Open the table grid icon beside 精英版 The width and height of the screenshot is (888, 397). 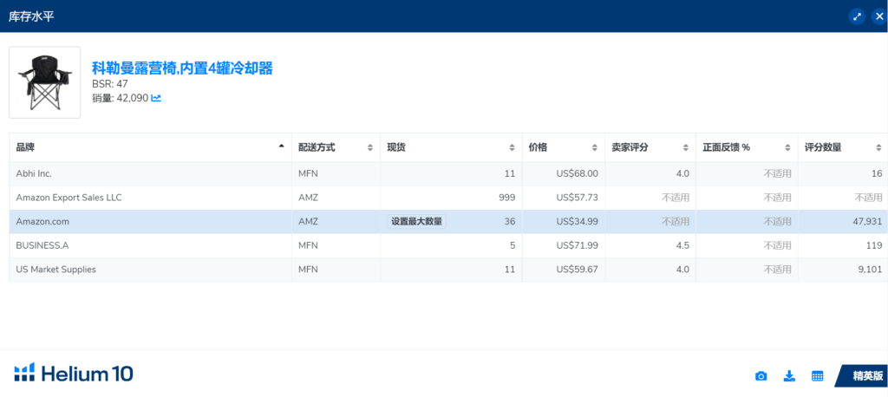click(x=817, y=375)
